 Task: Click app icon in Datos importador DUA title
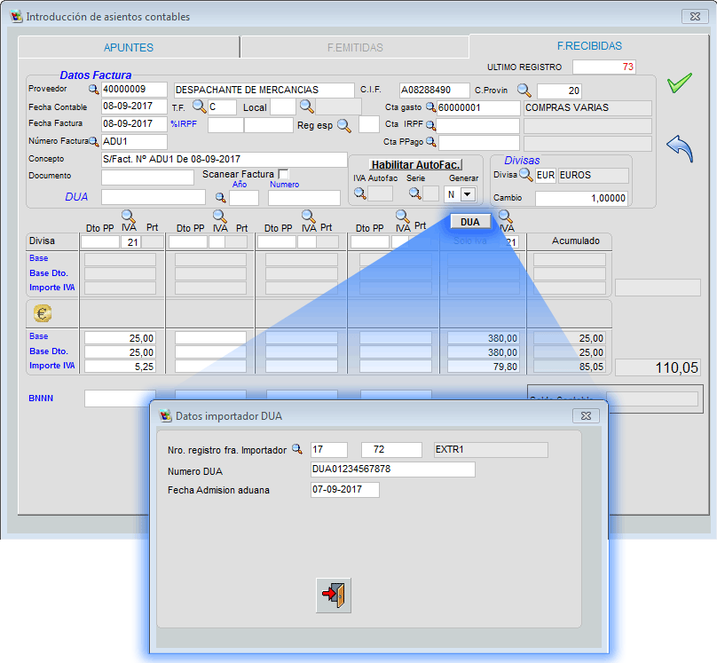point(165,416)
